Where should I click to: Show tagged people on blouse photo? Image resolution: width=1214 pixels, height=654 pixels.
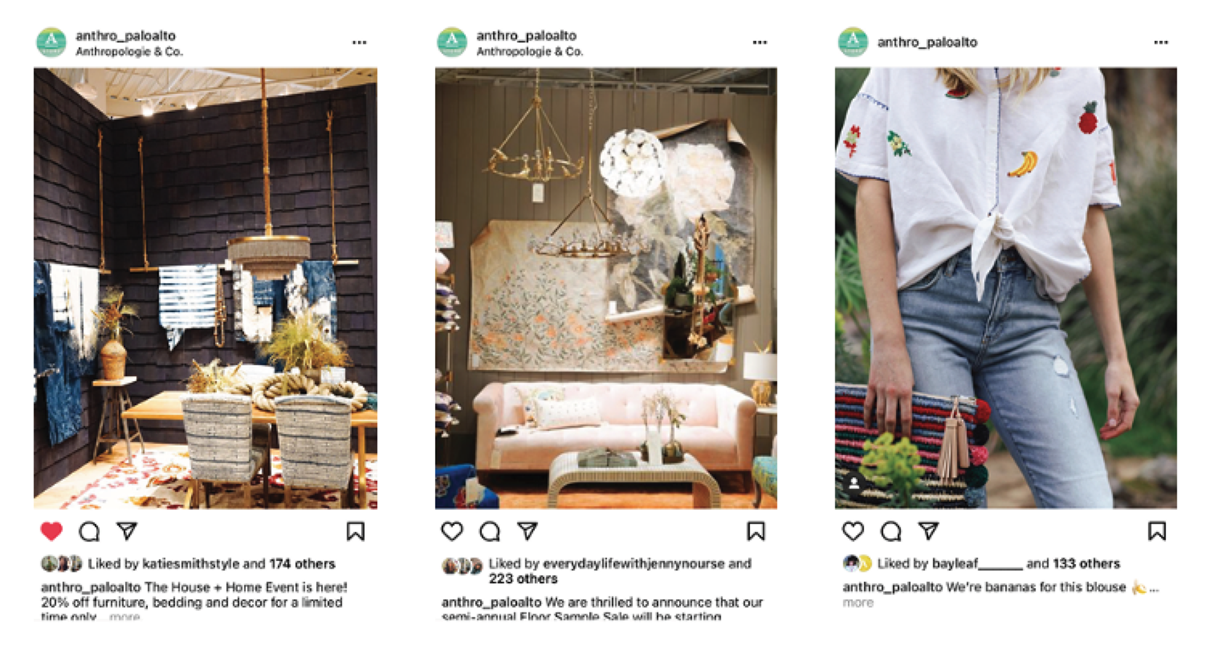click(x=854, y=484)
